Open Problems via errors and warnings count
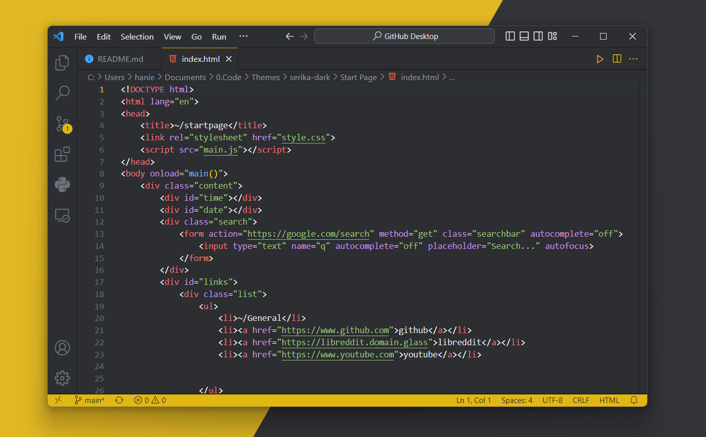Viewport: 706px width, 437px height. pos(150,400)
